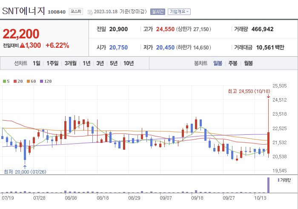Viewport: 298px width, 209px height.
Task: Switch to the 주봉 weekly candle chart
Action: tap(233, 63)
